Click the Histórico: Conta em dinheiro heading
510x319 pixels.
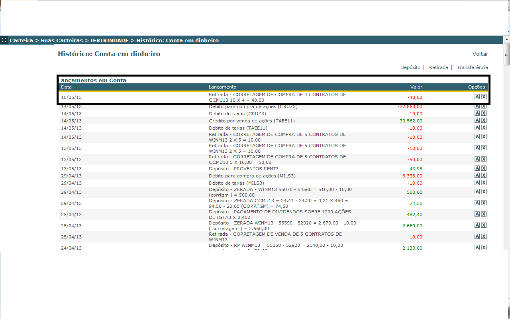point(109,54)
